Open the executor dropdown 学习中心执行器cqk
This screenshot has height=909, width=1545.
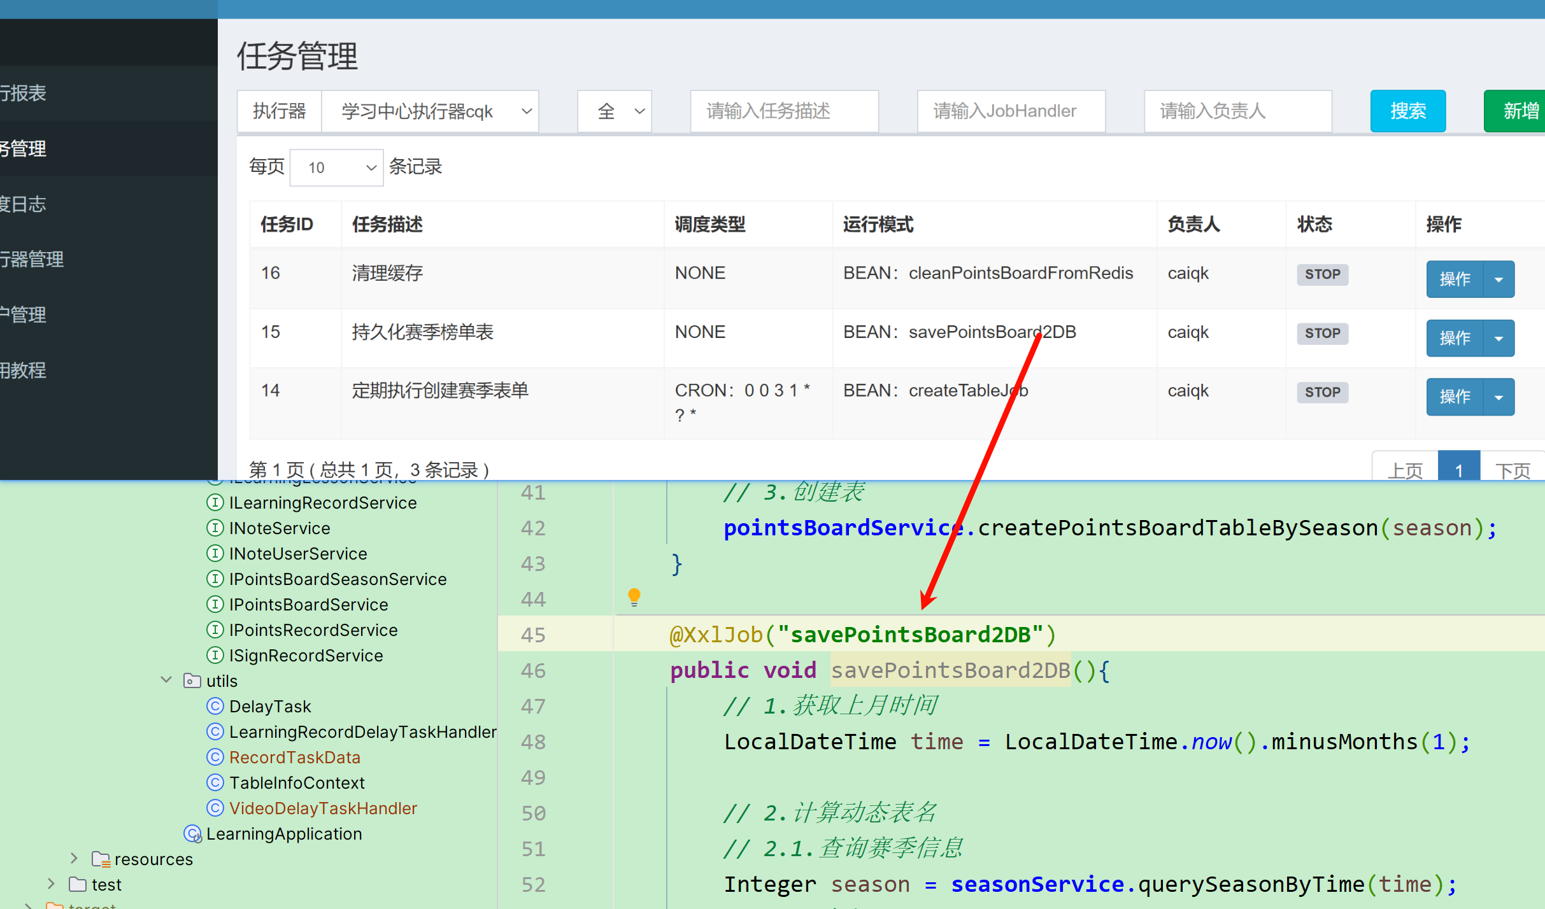pos(431,111)
